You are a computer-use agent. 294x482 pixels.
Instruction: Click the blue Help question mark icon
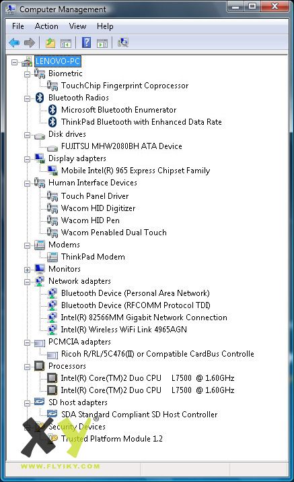(x=87, y=42)
